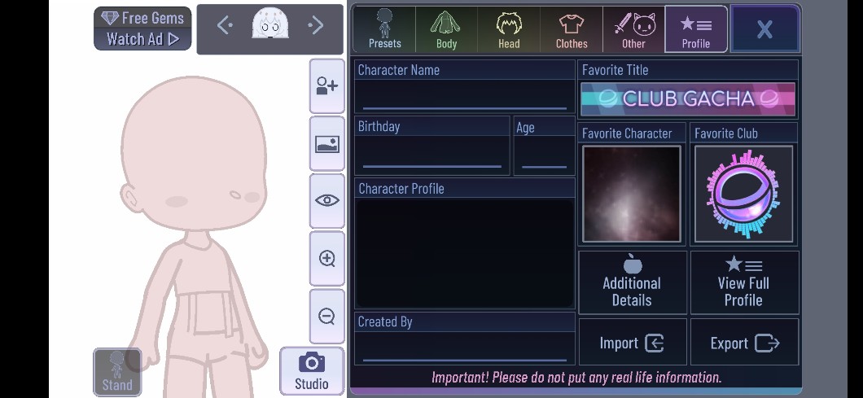The image size is (863, 398).
Task: Click the zoom out magnifier
Action: (327, 317)
